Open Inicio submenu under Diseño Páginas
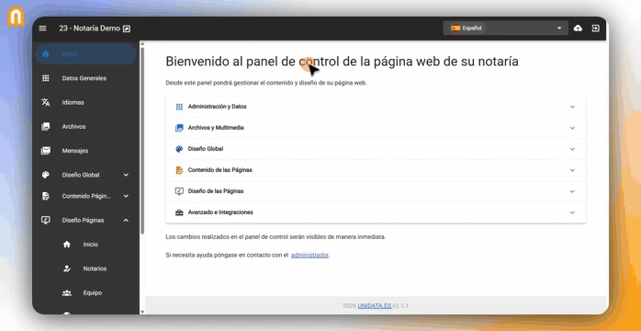641x331 pixels. [90, 245]
